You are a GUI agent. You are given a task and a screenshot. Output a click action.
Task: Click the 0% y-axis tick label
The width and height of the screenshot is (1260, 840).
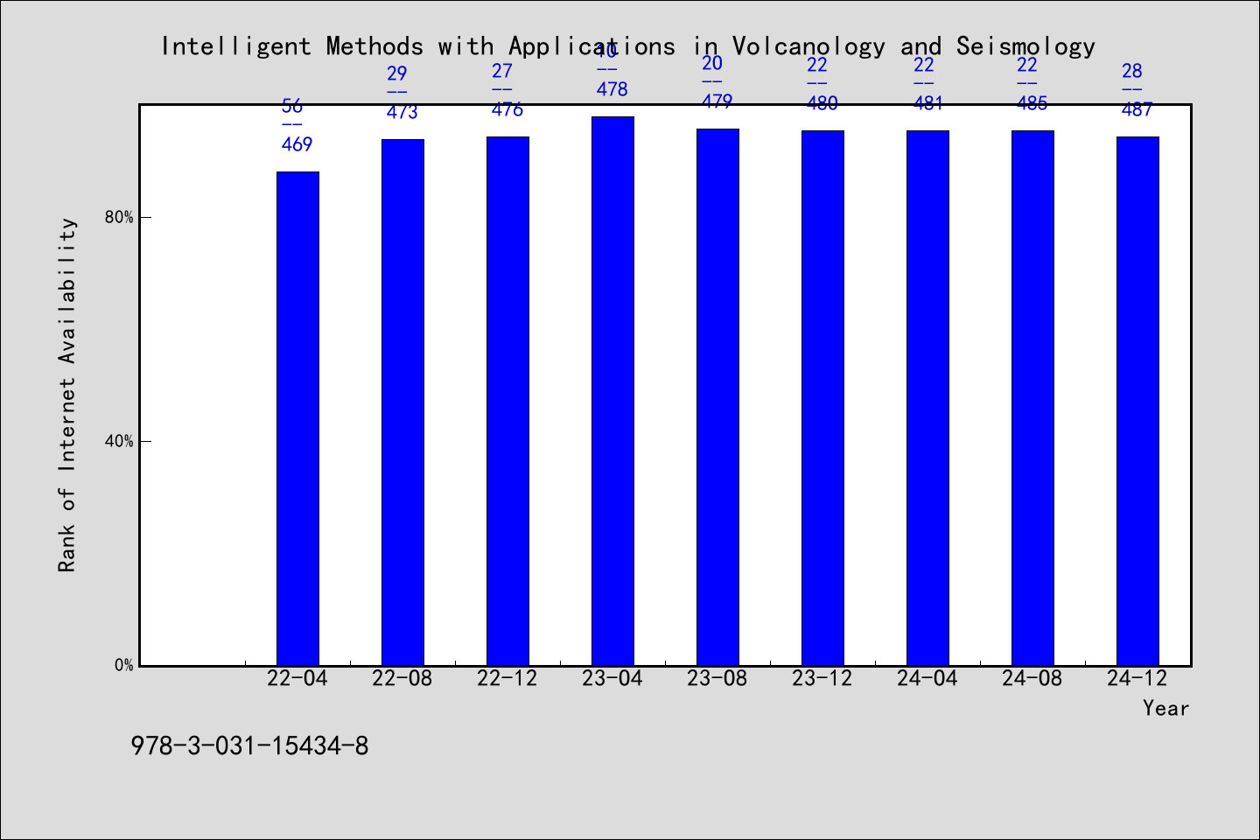pyautogui.click(x=124, y=665)
